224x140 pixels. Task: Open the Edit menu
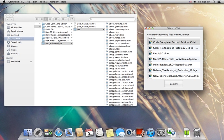click(x=35, y=2)
